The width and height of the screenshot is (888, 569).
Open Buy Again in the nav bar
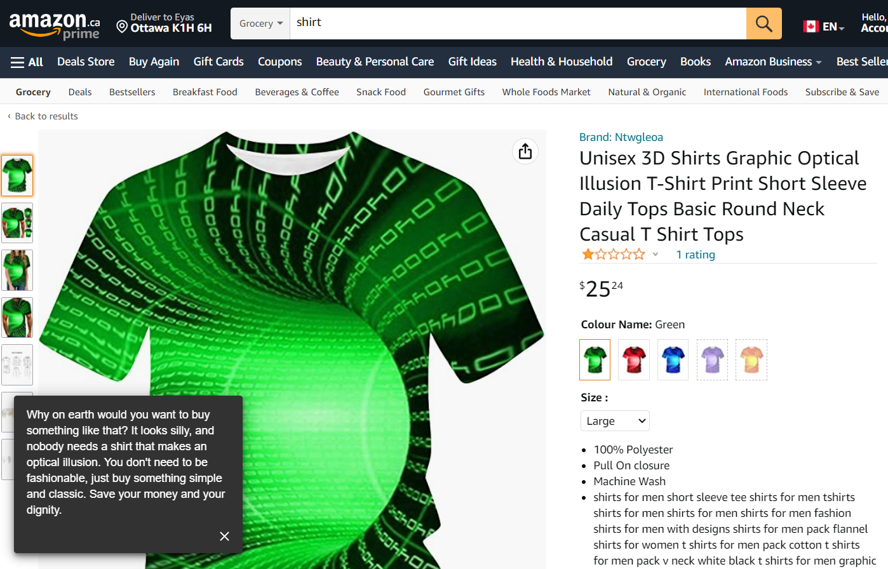tap(154, 62)
